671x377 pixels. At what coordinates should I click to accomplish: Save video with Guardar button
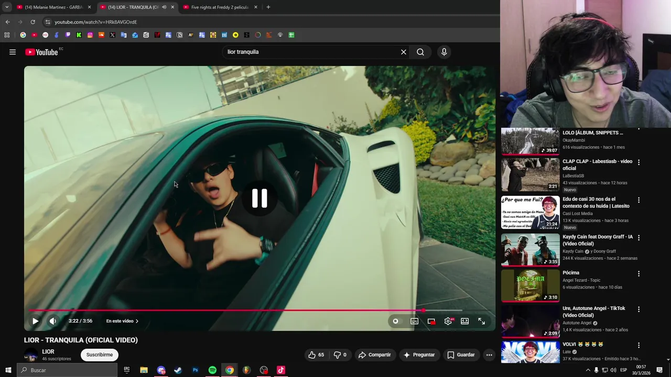point(461,354)
